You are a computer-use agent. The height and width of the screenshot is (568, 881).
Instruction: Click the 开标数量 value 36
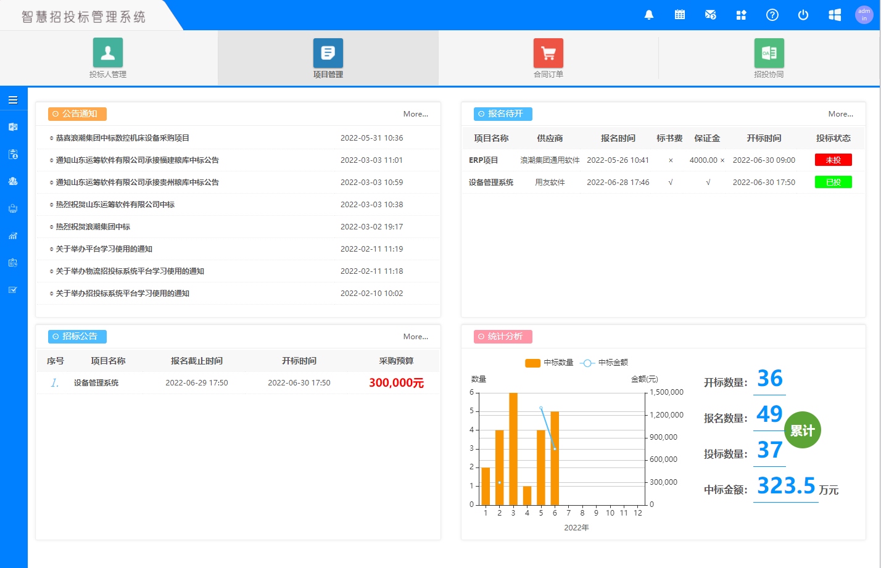[770, 378]
